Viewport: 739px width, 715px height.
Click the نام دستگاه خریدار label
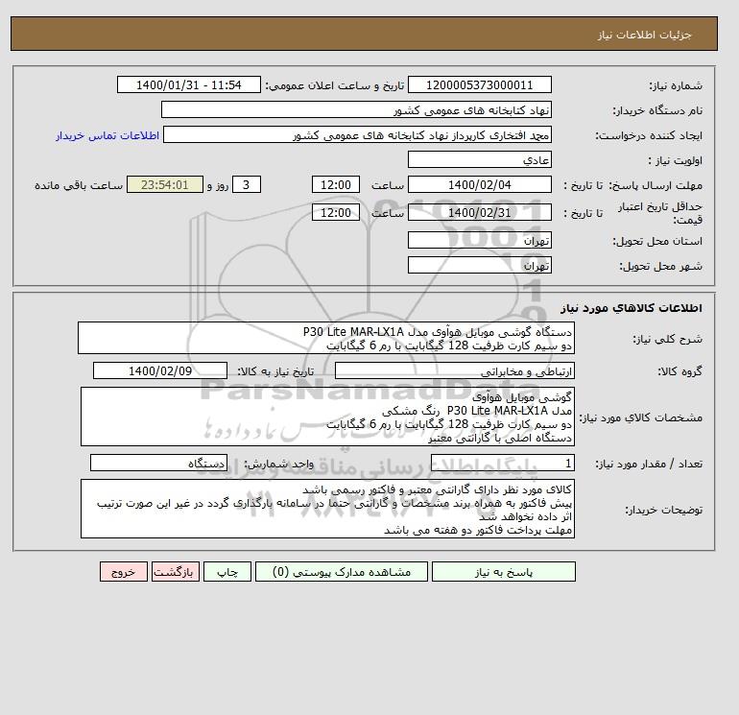[657, 110]
